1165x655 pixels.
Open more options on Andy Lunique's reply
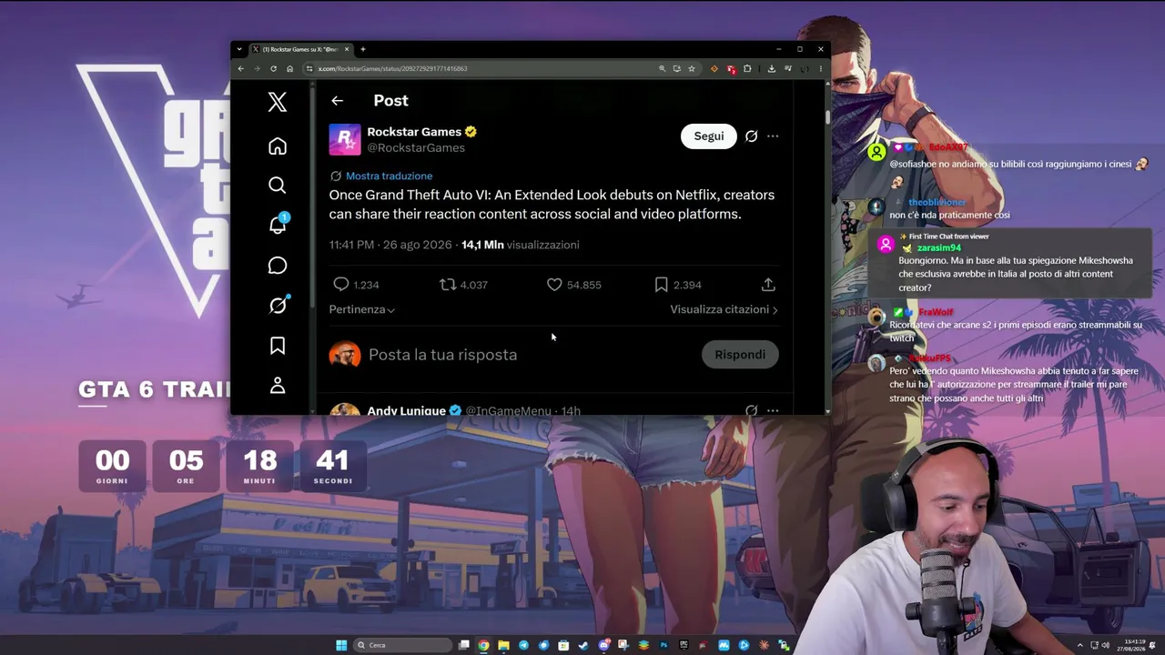[x=773, y=410]
